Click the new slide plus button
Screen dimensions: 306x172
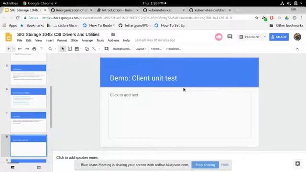pyautogui.click(x=9, y=49)
